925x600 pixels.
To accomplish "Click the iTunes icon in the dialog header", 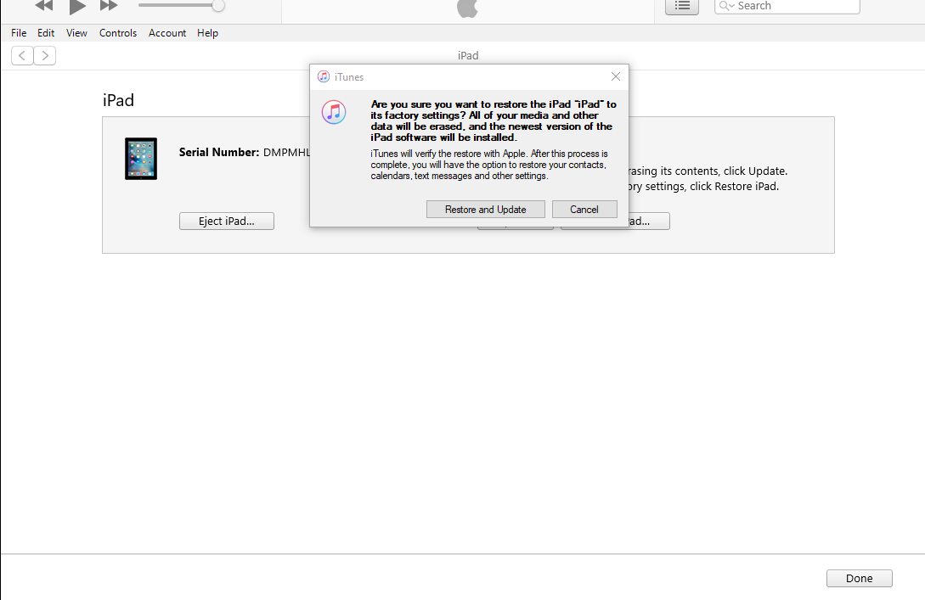I will point(324,76).
